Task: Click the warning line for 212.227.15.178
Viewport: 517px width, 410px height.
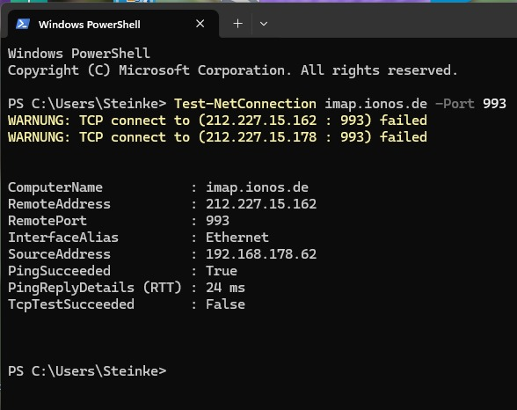Action: (x=217, y=137)
